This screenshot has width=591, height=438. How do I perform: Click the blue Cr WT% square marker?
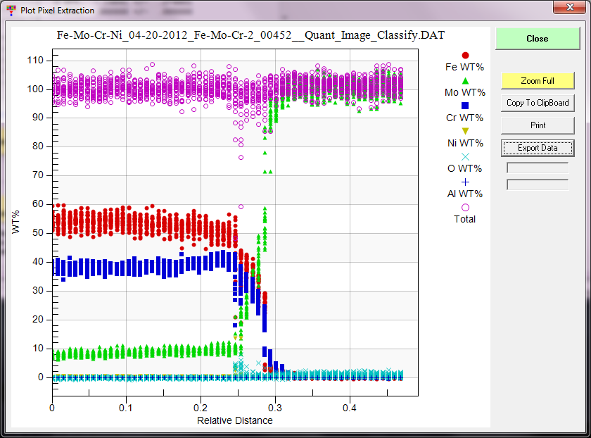464,106
